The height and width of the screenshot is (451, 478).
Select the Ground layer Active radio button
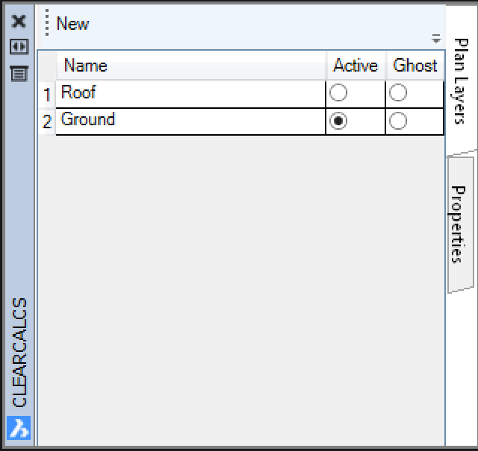338,121
